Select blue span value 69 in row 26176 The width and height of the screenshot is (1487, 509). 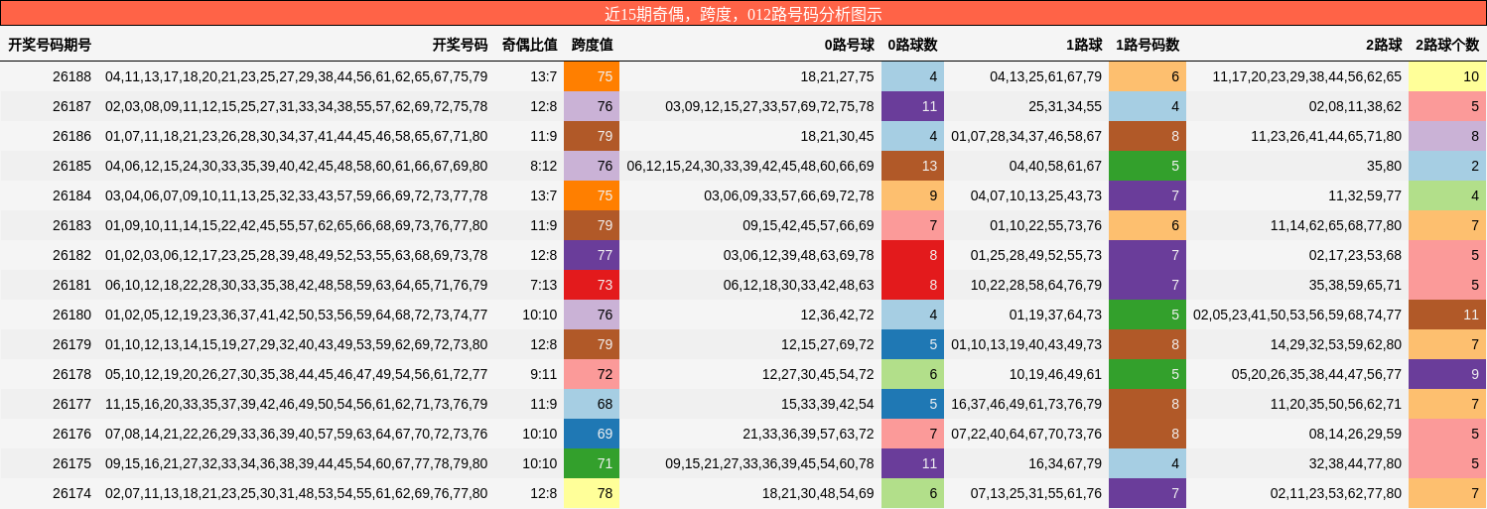point(592,434)
